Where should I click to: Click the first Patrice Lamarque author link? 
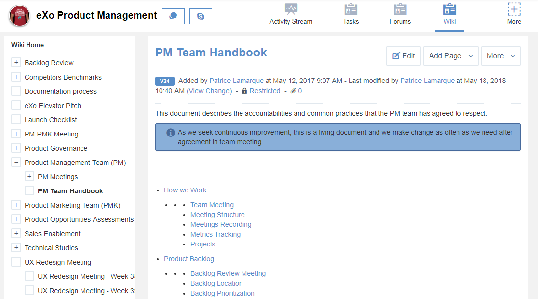click(x=237, y=81)
